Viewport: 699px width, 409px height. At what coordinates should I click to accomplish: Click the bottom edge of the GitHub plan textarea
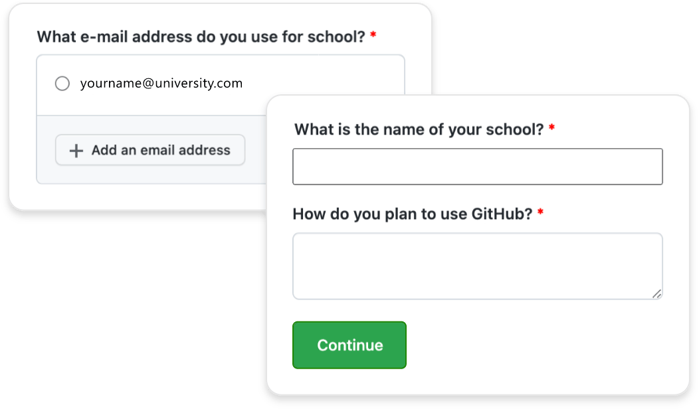pyautogui.click(x=477, y=299)
